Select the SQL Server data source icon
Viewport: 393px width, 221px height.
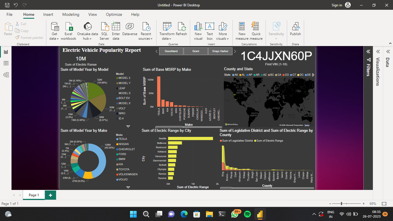[104, 30]
